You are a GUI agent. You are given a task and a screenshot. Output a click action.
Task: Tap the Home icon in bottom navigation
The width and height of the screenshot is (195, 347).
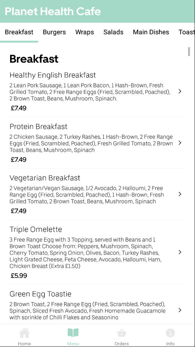pos(24,332)
